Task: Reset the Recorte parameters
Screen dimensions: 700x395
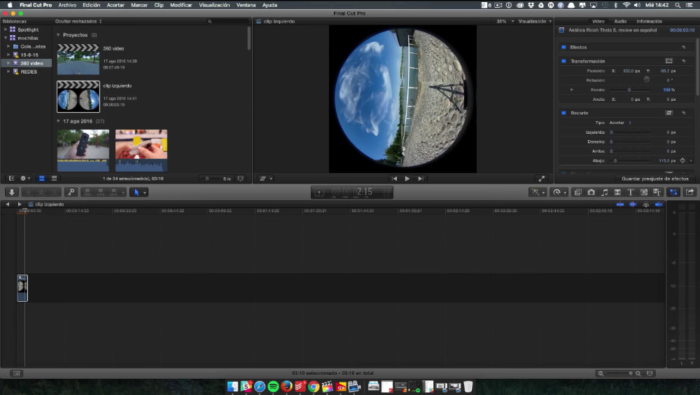Action: tap(683, 113)
